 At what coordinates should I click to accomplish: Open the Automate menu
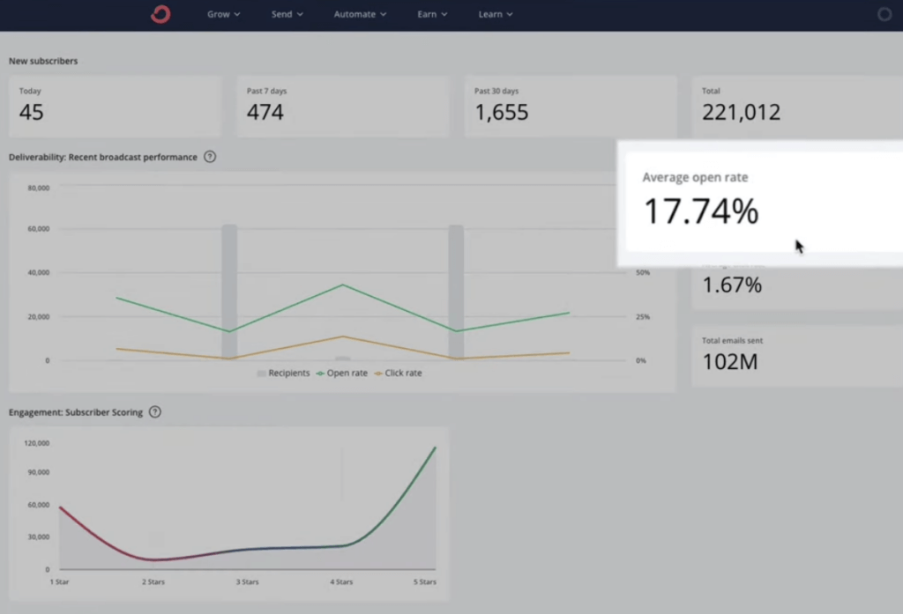point(360,14)
